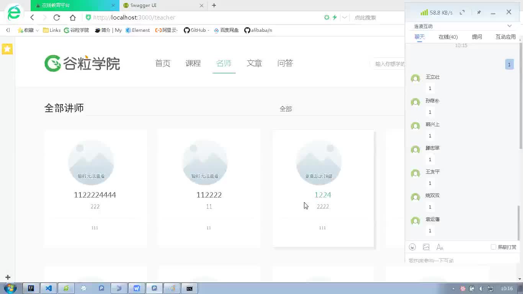Viewport: 523px width, 294px height.
Task: Open a new browser tab with plus
Action: click(214, 5)
